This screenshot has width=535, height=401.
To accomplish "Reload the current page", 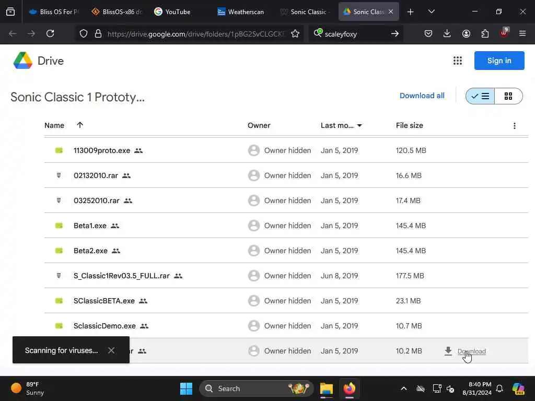I will (x=50, y=33).
